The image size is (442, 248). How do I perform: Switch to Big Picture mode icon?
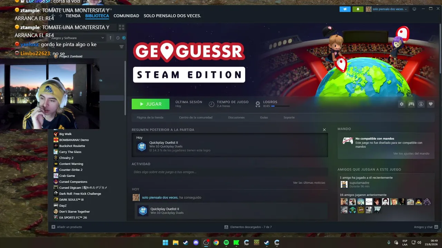pos(414,9)
